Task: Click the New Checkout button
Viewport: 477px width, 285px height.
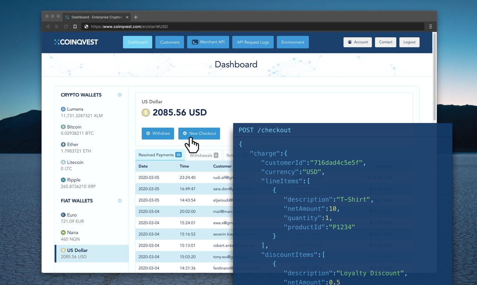Action: (199, 133)
